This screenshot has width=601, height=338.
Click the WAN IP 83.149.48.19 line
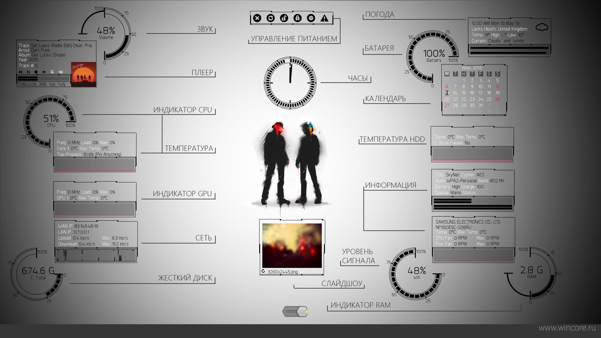[x=78, y=226]
